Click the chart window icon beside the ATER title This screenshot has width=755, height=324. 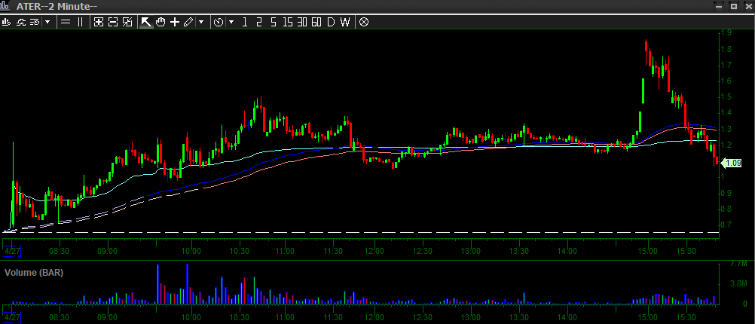pyautogui.click(x=6, y=6)
